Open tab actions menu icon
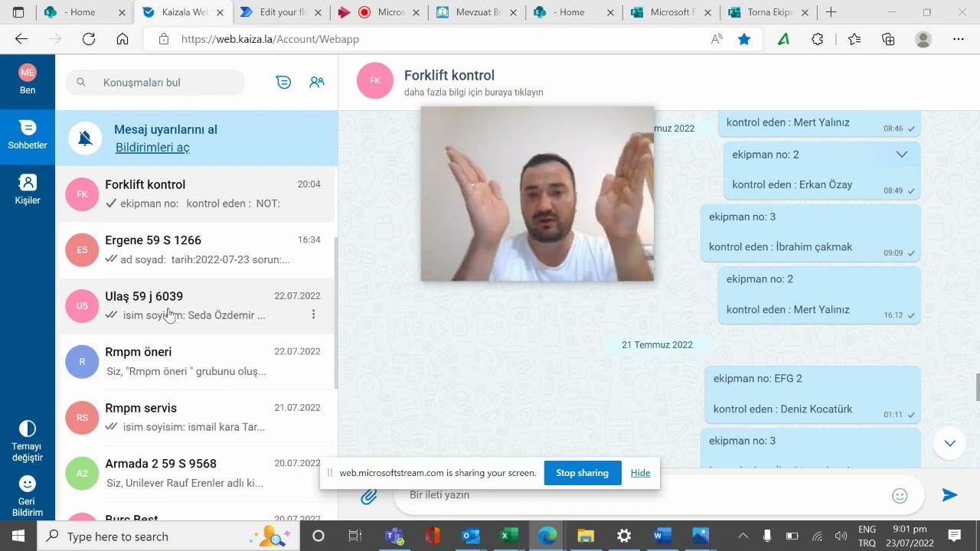This screenshot has width=980, height=551. point(18,12)
